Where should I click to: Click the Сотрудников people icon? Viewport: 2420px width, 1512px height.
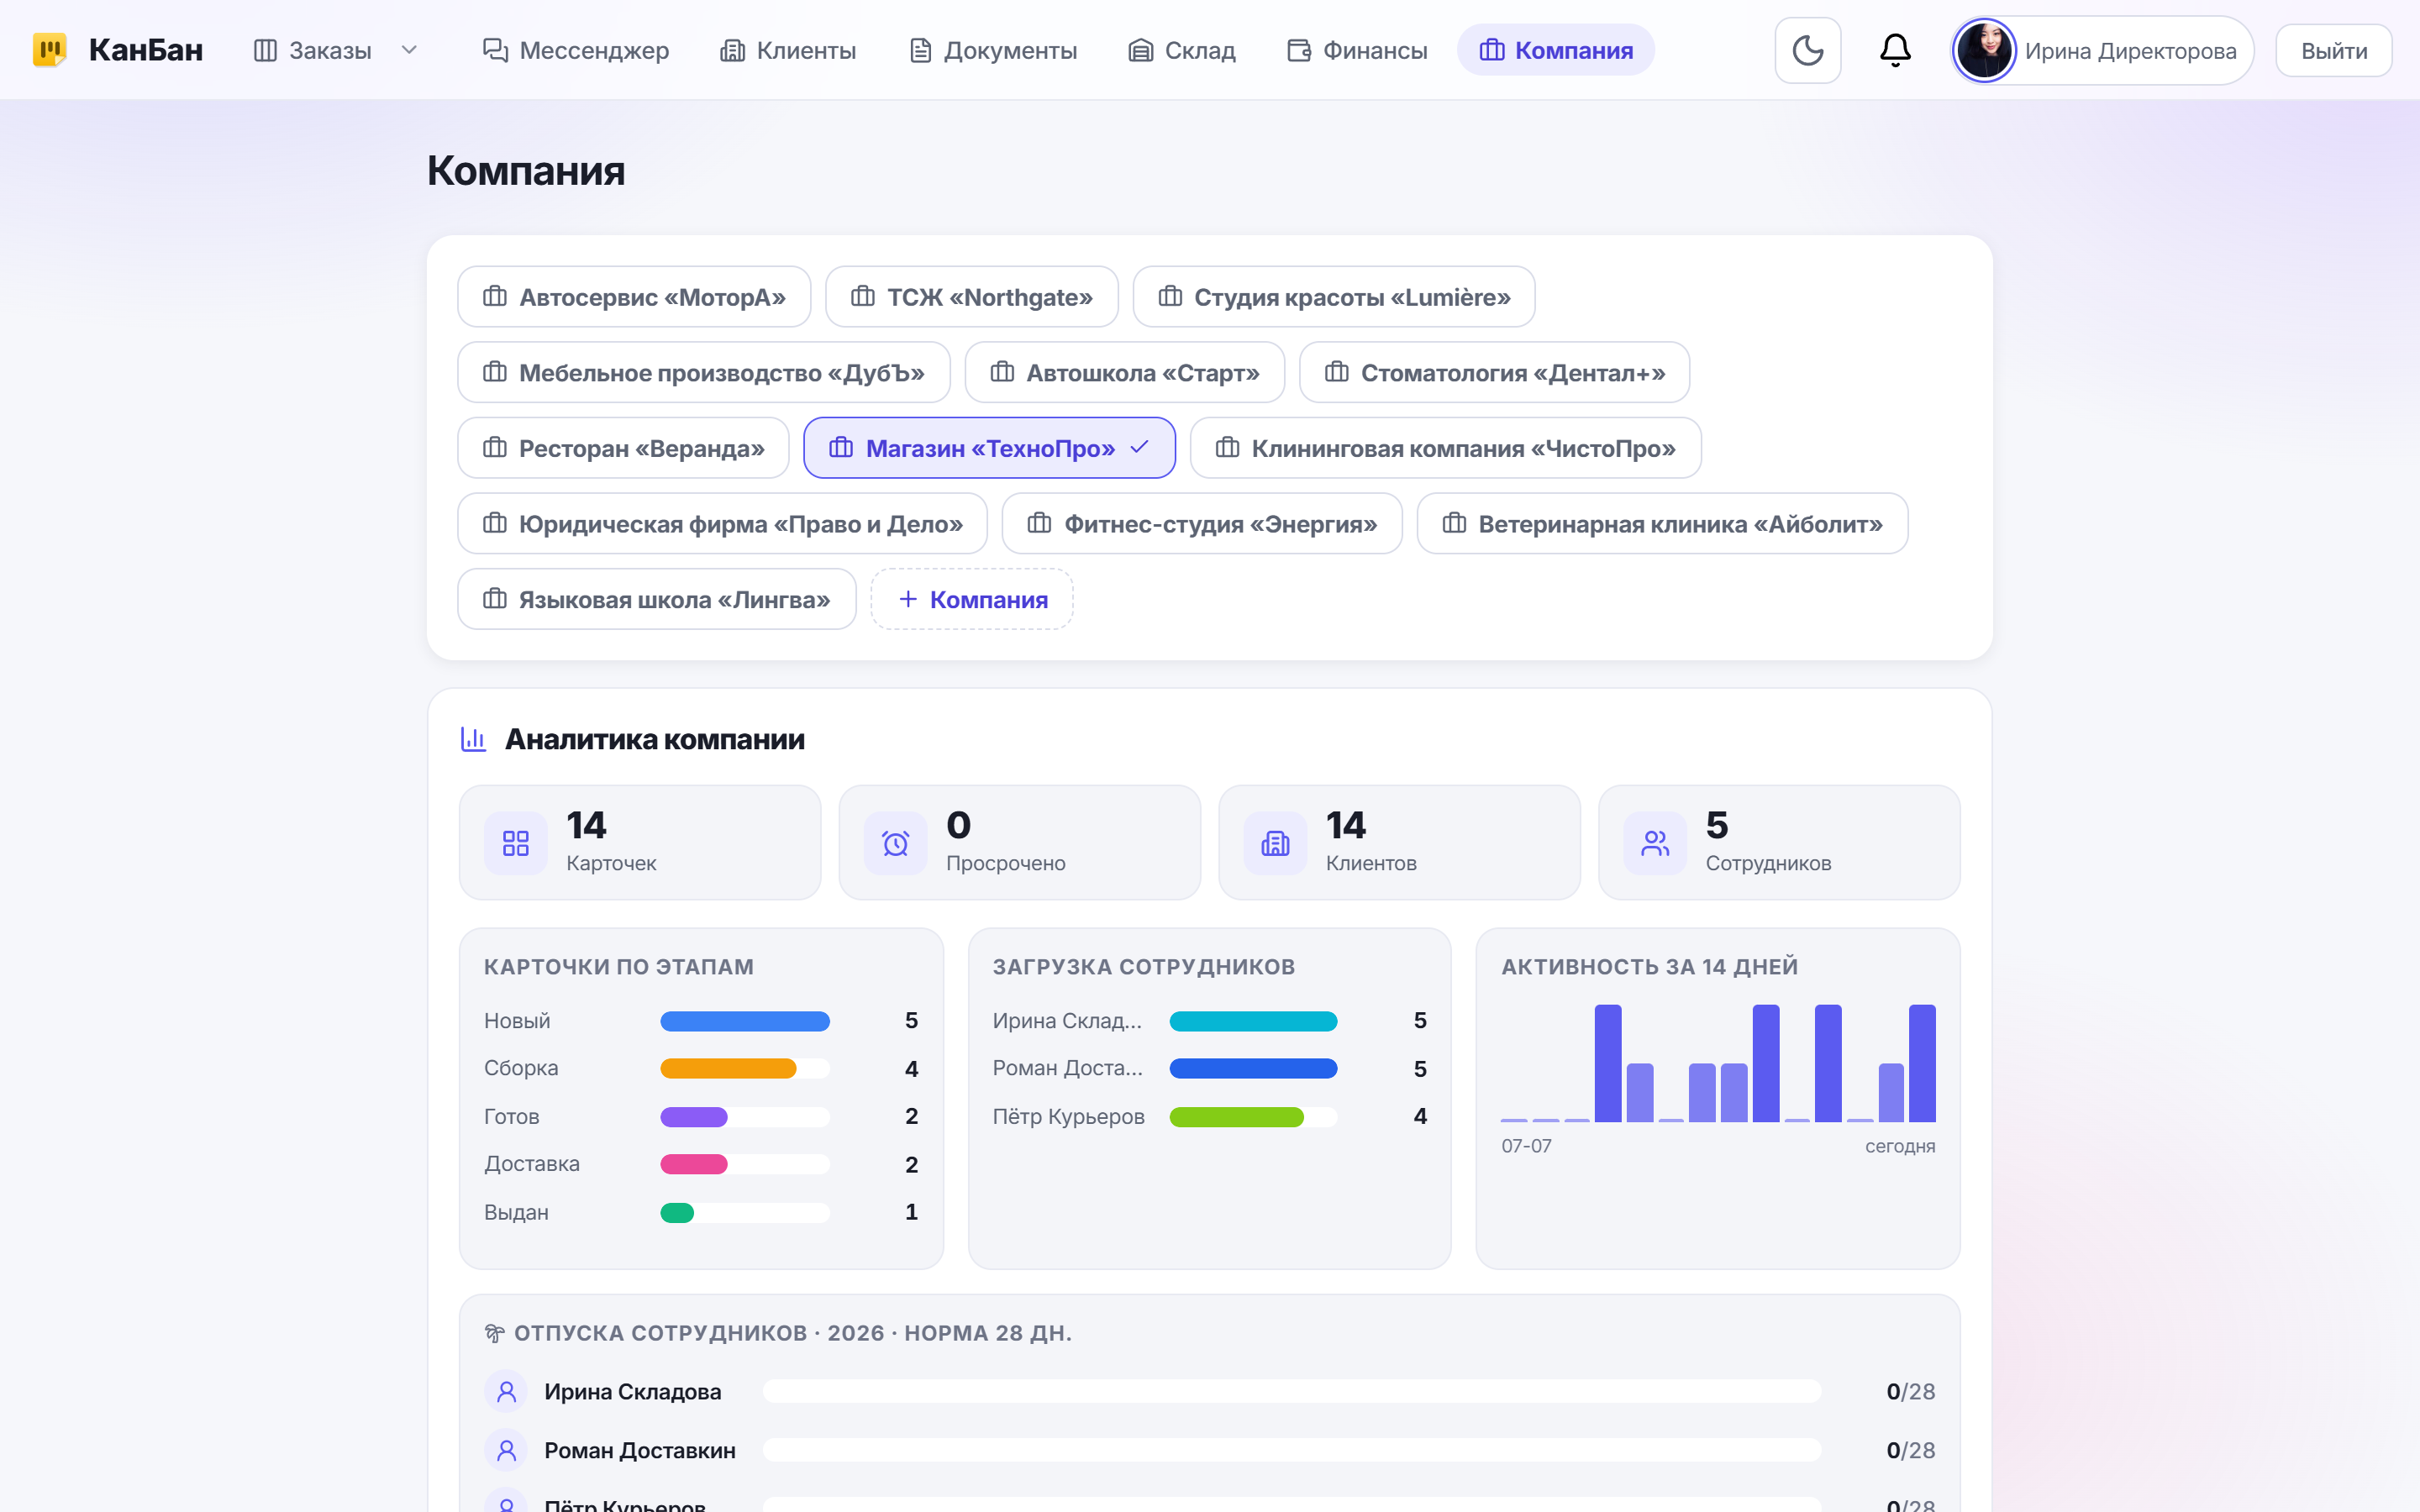point(1655,843)
